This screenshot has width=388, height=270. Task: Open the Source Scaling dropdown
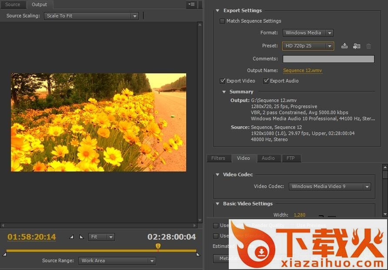pyautogui.click(x=91, y=16)
